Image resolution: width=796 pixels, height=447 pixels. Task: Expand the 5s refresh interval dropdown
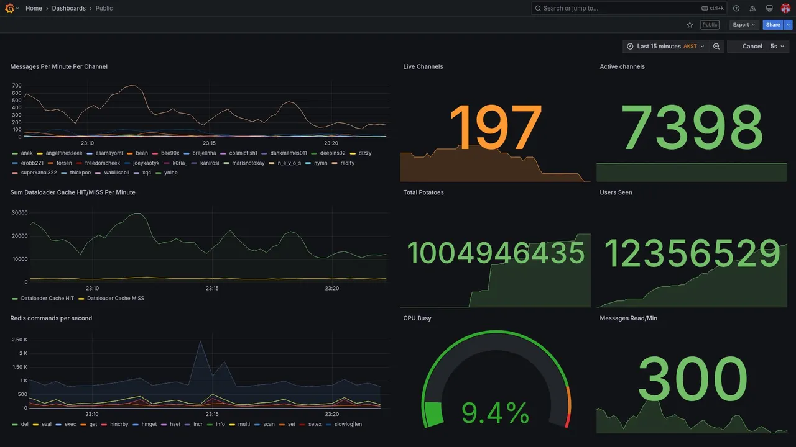777,47
